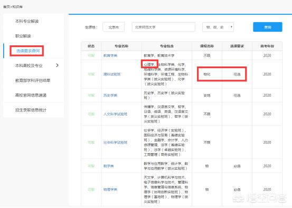Click the 选课要求 column header
292x208 pixels.
[237, 46]
